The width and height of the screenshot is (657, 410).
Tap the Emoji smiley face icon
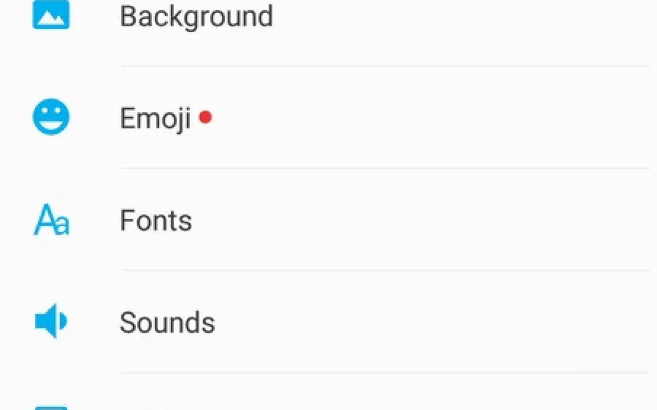[51, 117]
